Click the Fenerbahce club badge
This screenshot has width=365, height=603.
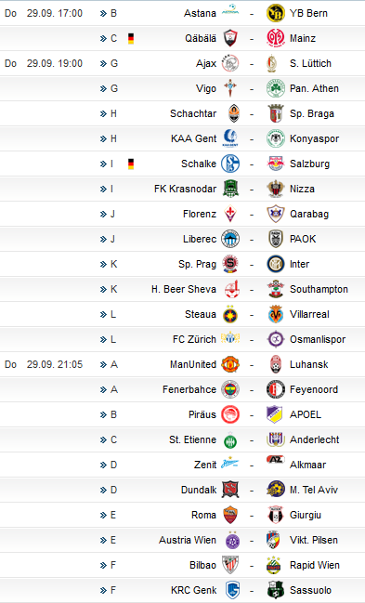tap(230, 389)
